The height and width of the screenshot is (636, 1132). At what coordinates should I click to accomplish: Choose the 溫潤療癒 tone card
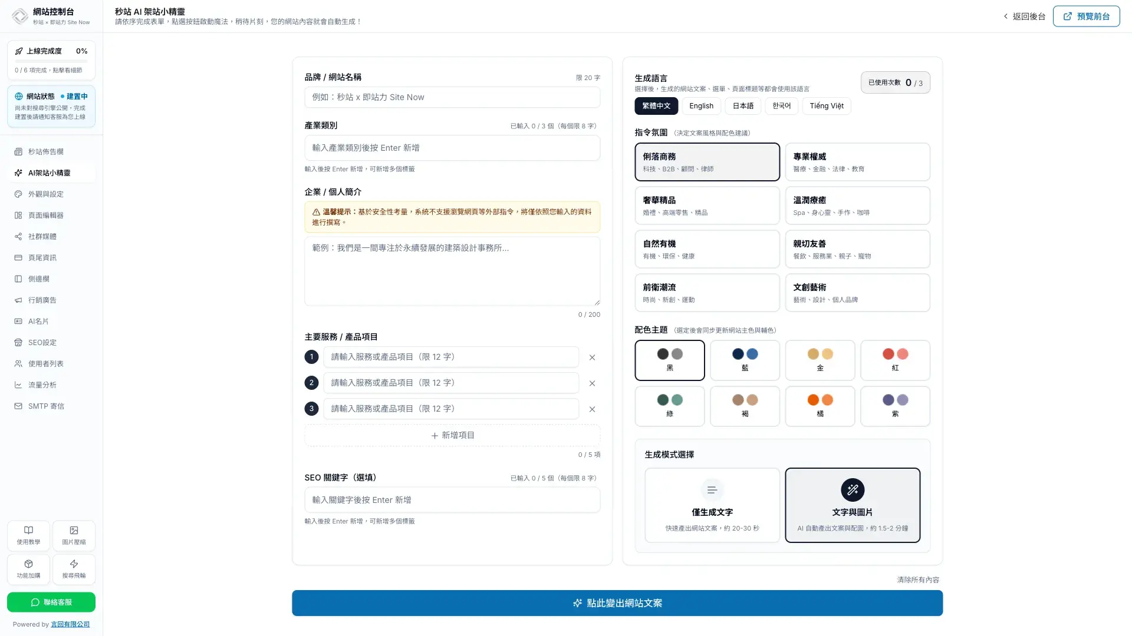point(857,206)
